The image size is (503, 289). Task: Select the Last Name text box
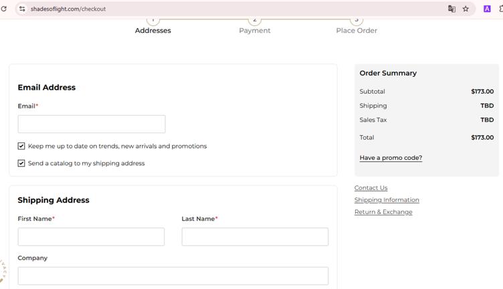tap(255, 237)
